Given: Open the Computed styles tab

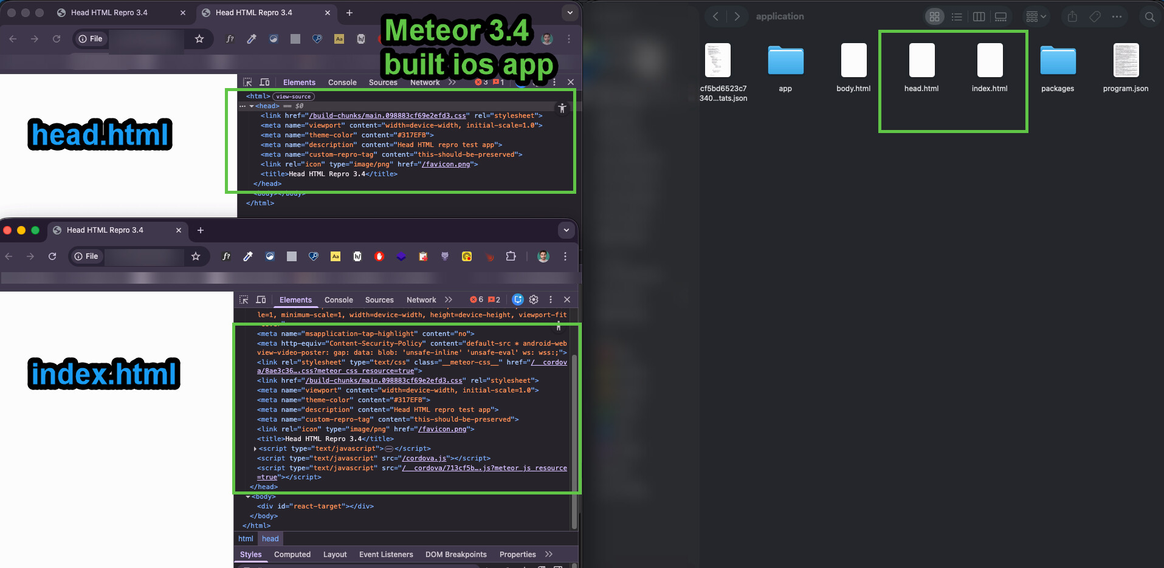Looking at the screenshot, I should click(292, 555).
